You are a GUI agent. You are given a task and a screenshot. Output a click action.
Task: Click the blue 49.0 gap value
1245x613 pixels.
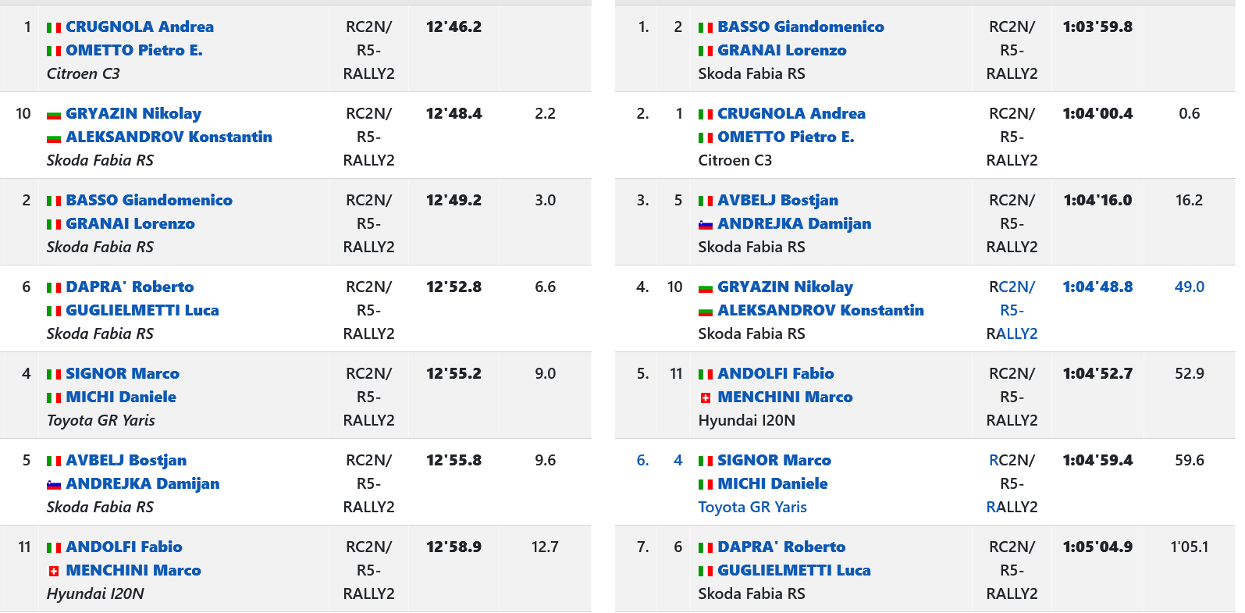click(1189, 287)
